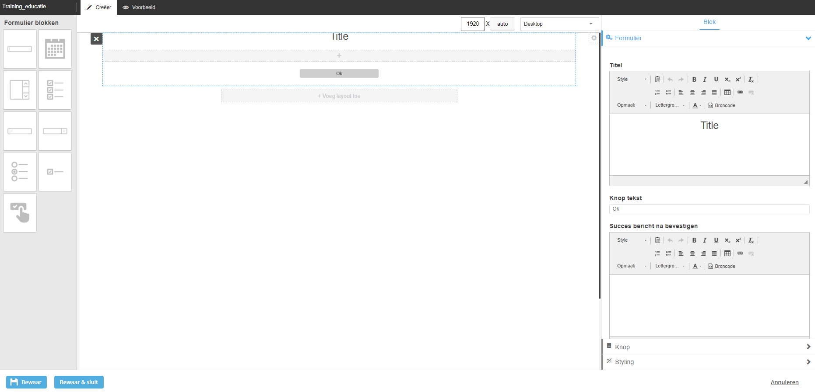815x392 pixels.
Task: Switch to the Voorbeeld preview tab
Action: [139, 7]
